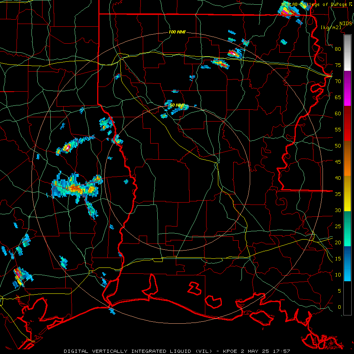This screenshot has height=354, width=354.
Task: Select the yellow segment of the VIL color bar
Action: pos(347,194)
